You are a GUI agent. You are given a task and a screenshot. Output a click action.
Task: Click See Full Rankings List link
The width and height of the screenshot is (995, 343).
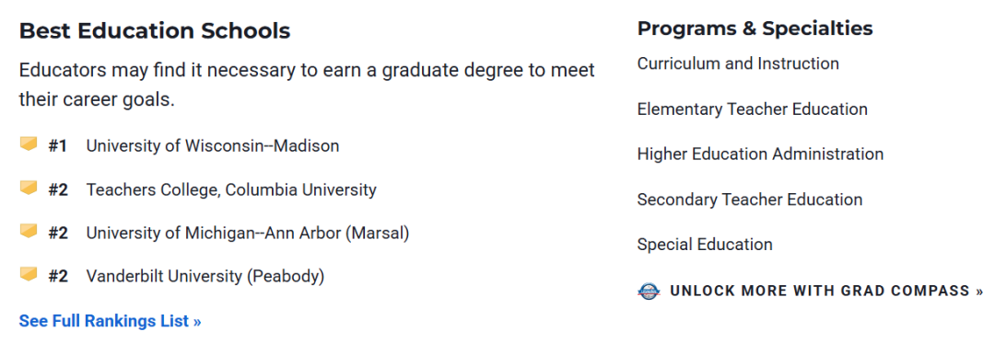[110, 322]
